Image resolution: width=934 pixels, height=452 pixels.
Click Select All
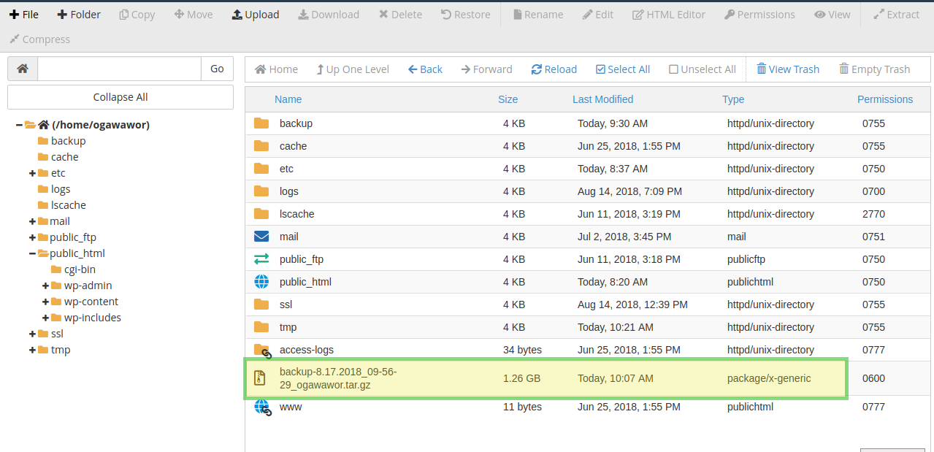pyautogui.click(x=623, y=69)
